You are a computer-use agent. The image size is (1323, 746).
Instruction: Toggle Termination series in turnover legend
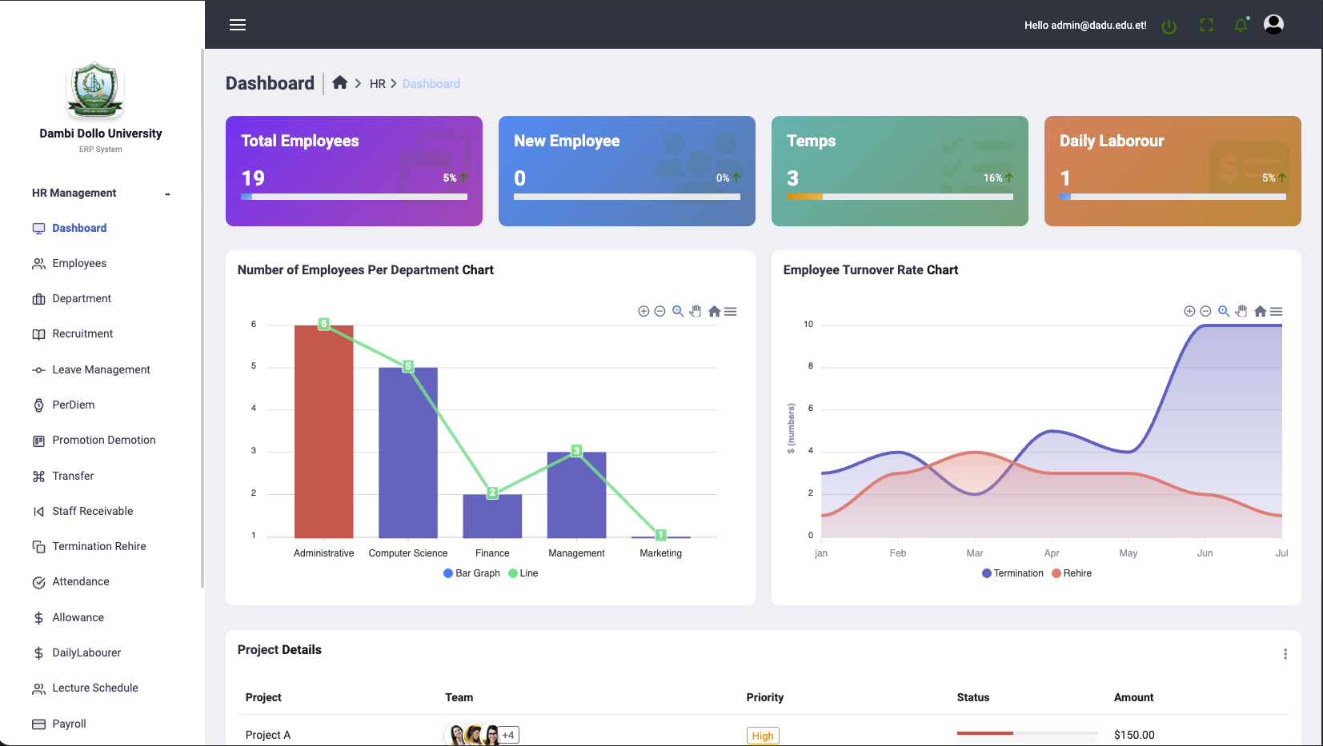(1012, 573)
